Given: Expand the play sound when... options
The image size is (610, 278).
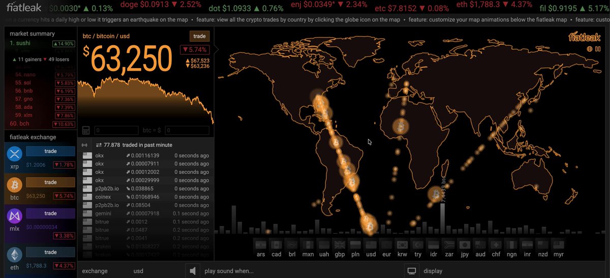Looking at the screenshot, I should (x=229, y=271).
